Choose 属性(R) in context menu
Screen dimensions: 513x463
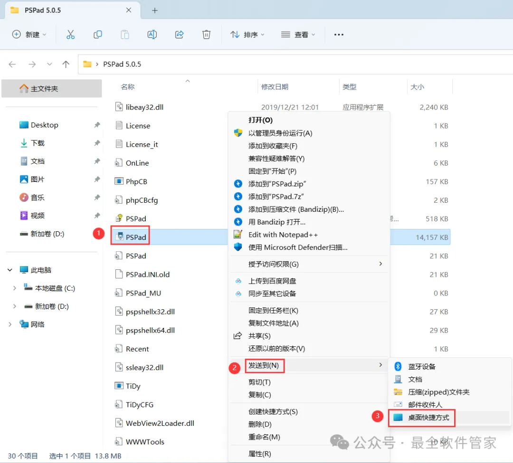259,454
